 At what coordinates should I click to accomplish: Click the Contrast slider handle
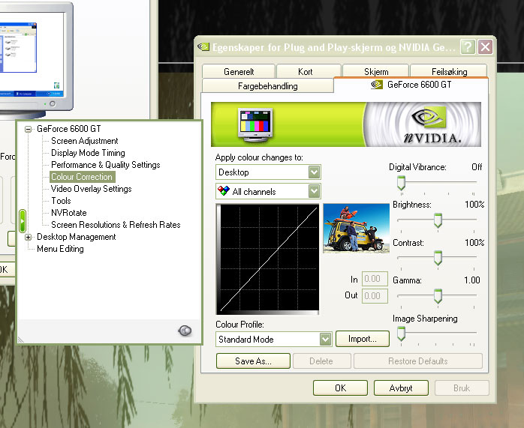tap(438, 258)
